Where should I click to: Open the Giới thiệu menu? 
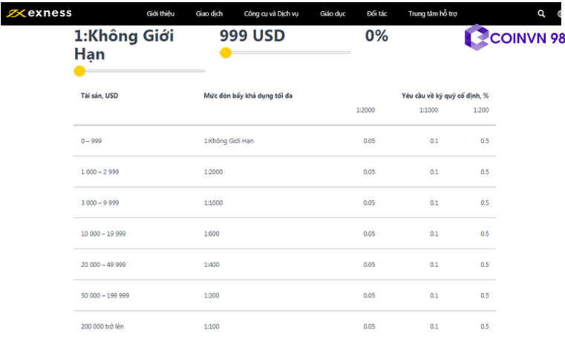pyautogui.click(x=161, y=13)
